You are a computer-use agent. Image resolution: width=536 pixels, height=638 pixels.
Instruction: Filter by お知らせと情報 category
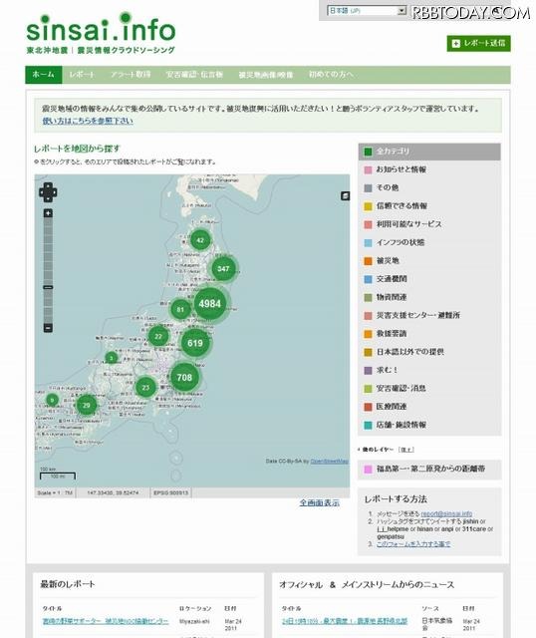tap(429, 169)
